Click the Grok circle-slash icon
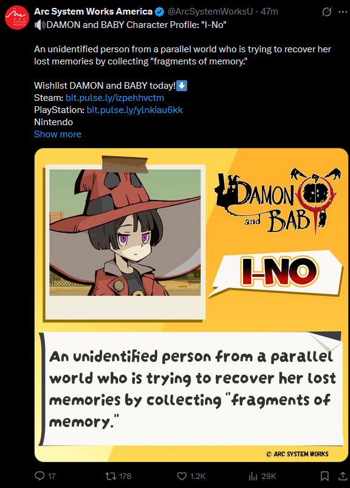The image size is (350, 488). click(327, 12)
